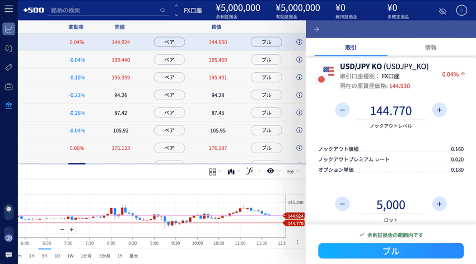This screenshot has height=264, width=476.
Task: Click the 144.770 knockout price marker
Action: click(294, 223)
